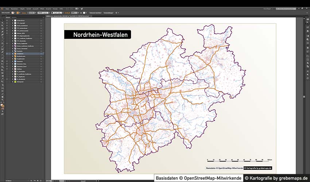Viewport: 310px width, 182px height.
Task: Toggle visibility of the Autobahnen layer
Action: click(7, 54)
